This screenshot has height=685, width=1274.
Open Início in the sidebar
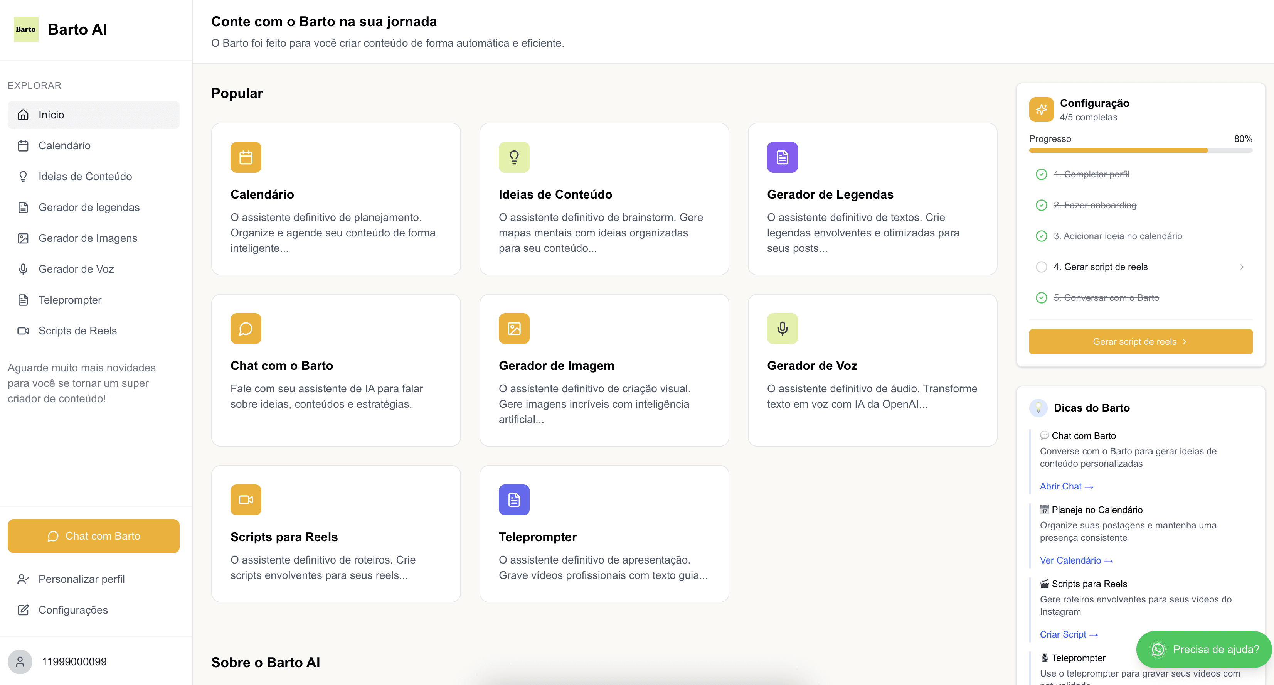[93, 115]
